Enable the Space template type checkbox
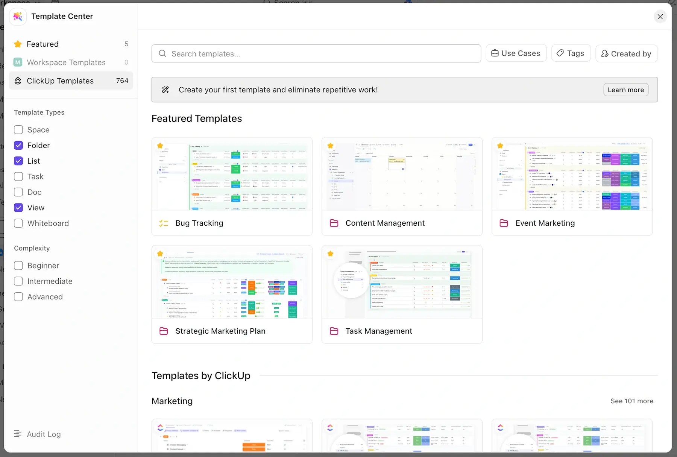Viewport: 677px width, 457px height. coord(18,130)
